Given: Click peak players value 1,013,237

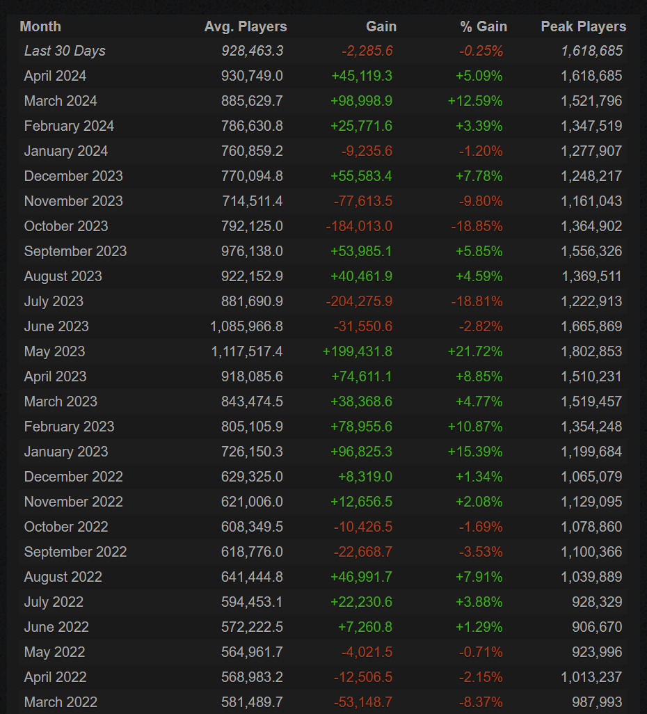Looking at the screenshot, I should click(x=591, y=677).
